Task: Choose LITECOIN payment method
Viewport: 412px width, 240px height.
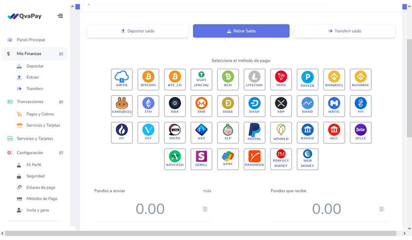Action: [x=254, y=79]
